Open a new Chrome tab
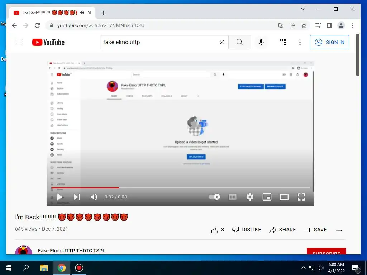The image size is (367, 275). pyautogui.click(x=103, y=13)
